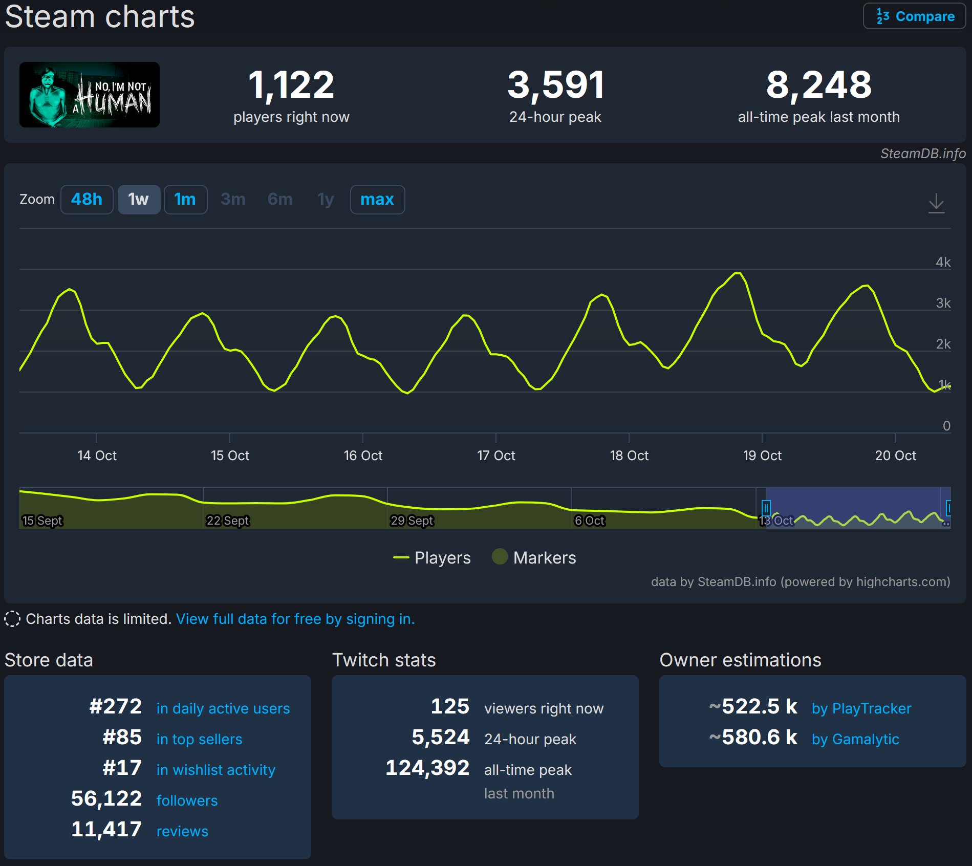The height and width of the screenshot is (866, 972).
Task: Click the 2k y-axis label
Action: [x=943, y=344]
